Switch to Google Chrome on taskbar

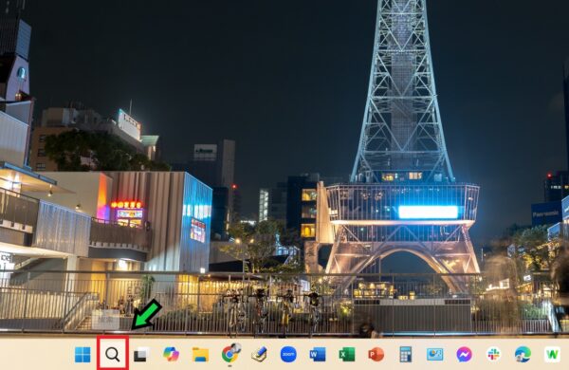click(230, 353)
